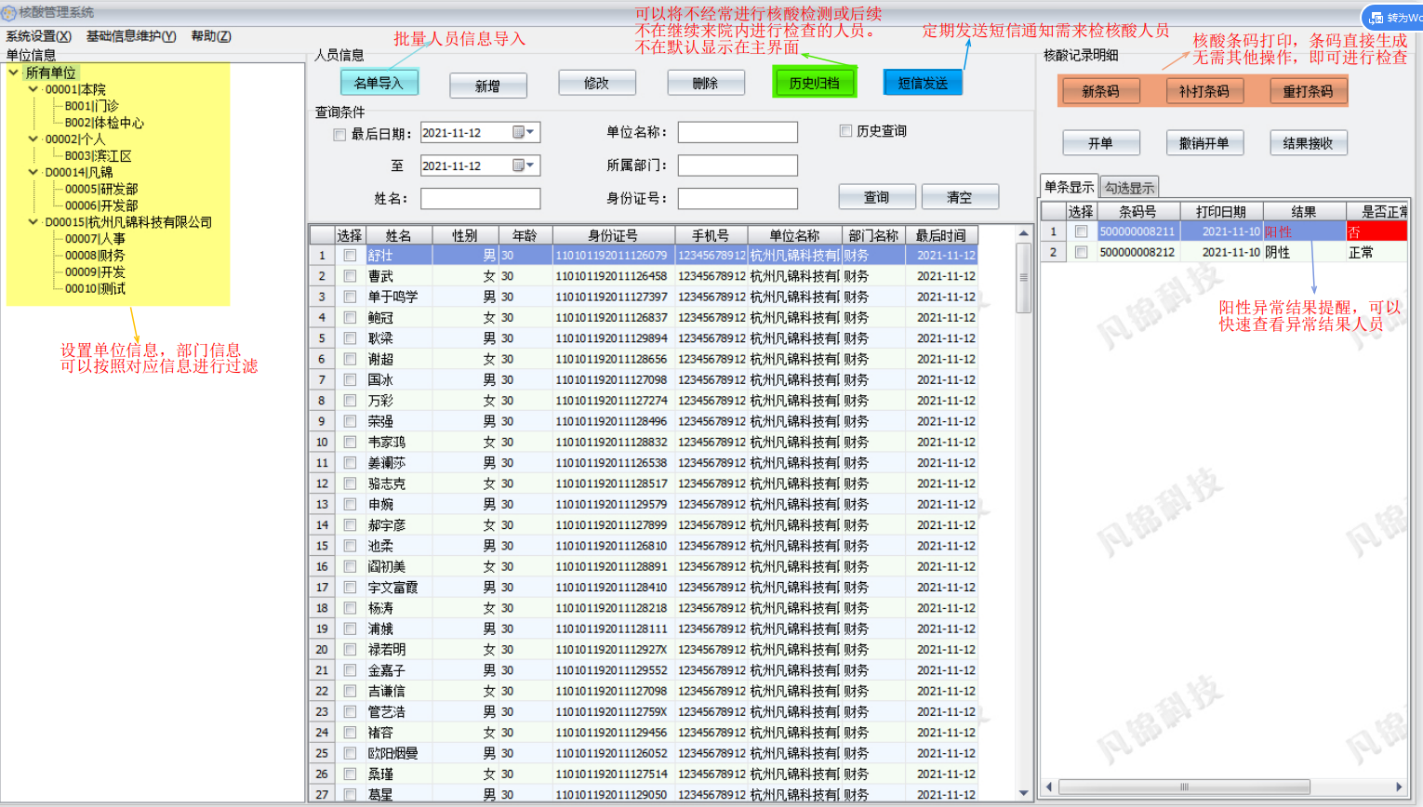1423x807 pixels.
Task: Click the app icon in title bar
Action: [x=8, y=13]
